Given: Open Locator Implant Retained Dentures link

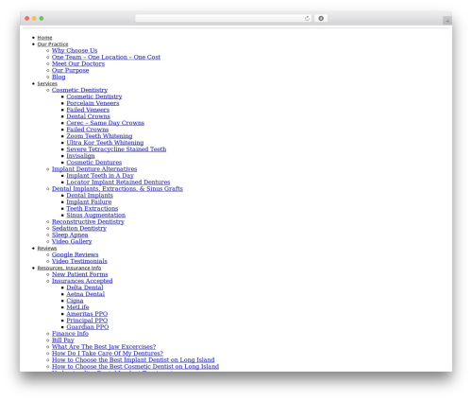Looking at the screenshot, I should [118, 183].
